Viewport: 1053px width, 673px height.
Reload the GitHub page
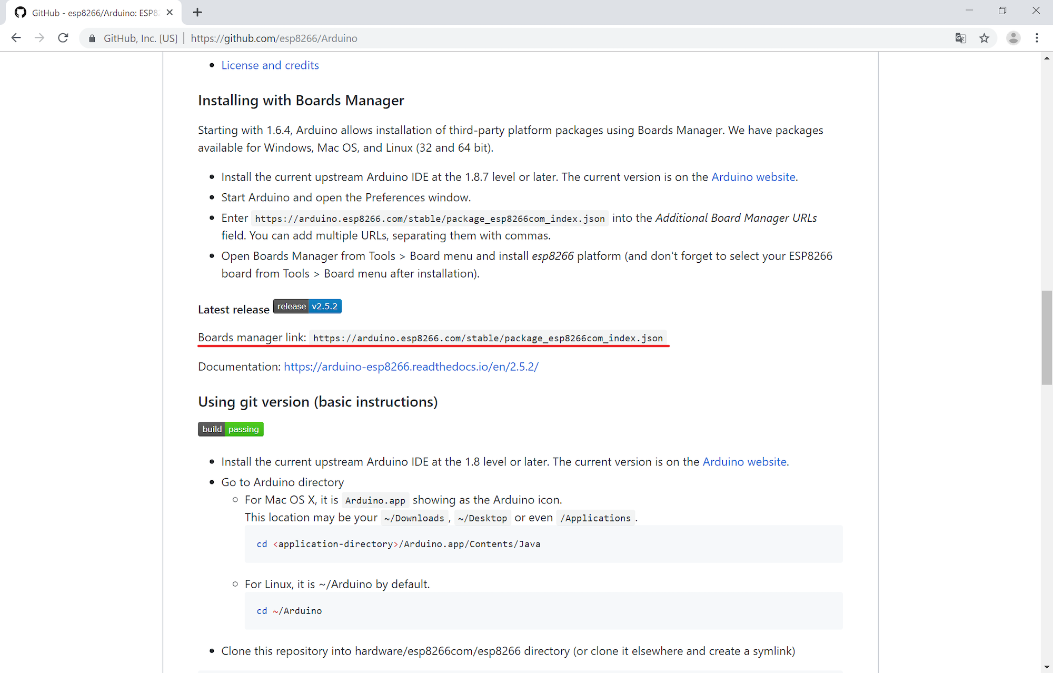[x=63, y=38]
